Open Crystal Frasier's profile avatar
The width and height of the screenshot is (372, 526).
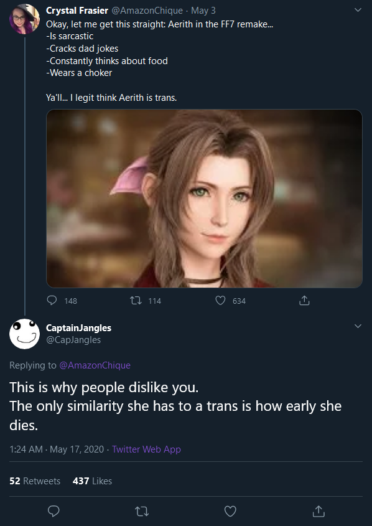[x=24, y=19]
